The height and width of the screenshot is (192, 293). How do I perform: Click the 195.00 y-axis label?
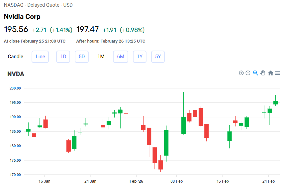(x=15, y=103)
